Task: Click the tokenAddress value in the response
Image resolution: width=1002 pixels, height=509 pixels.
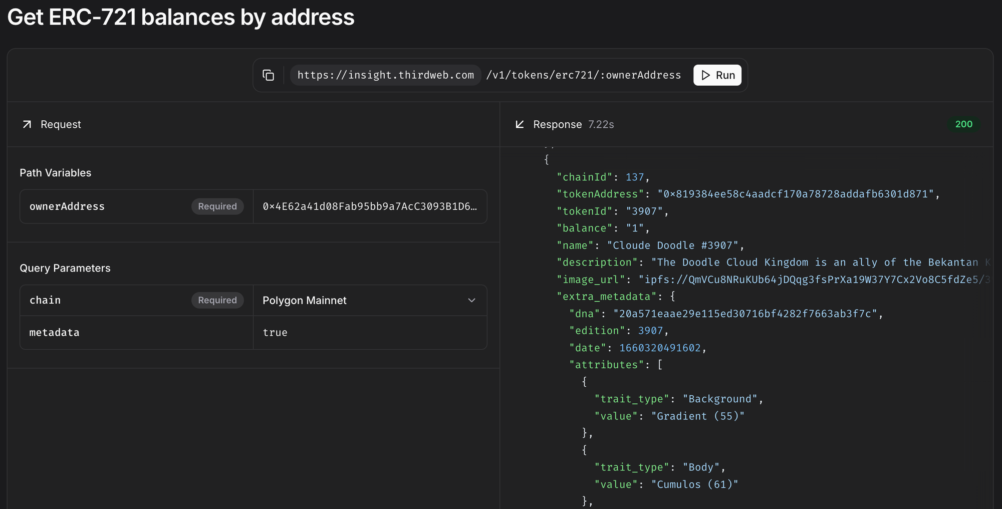Action: [796, 194]
